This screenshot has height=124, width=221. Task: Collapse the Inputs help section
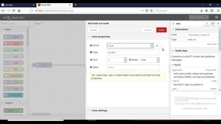172,65
